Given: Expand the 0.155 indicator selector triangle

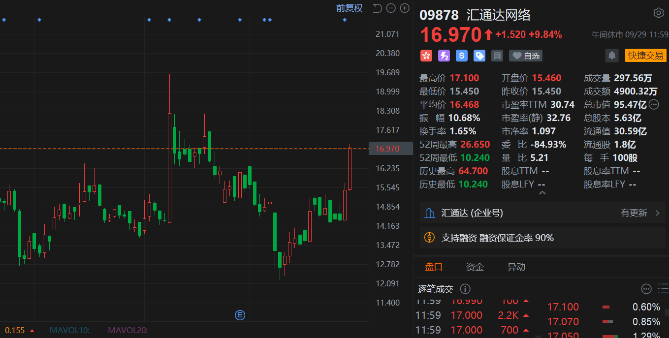Looking at the screenshot, I should tap(32, 330).
